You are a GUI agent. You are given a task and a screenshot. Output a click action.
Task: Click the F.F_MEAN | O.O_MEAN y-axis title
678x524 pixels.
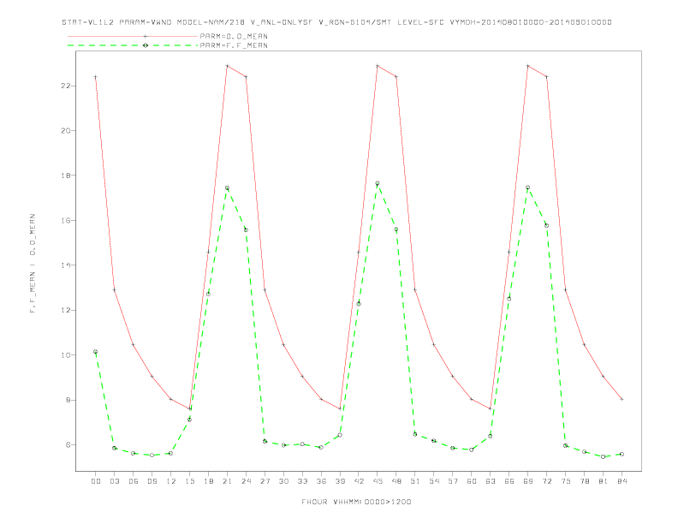point(33,264)
